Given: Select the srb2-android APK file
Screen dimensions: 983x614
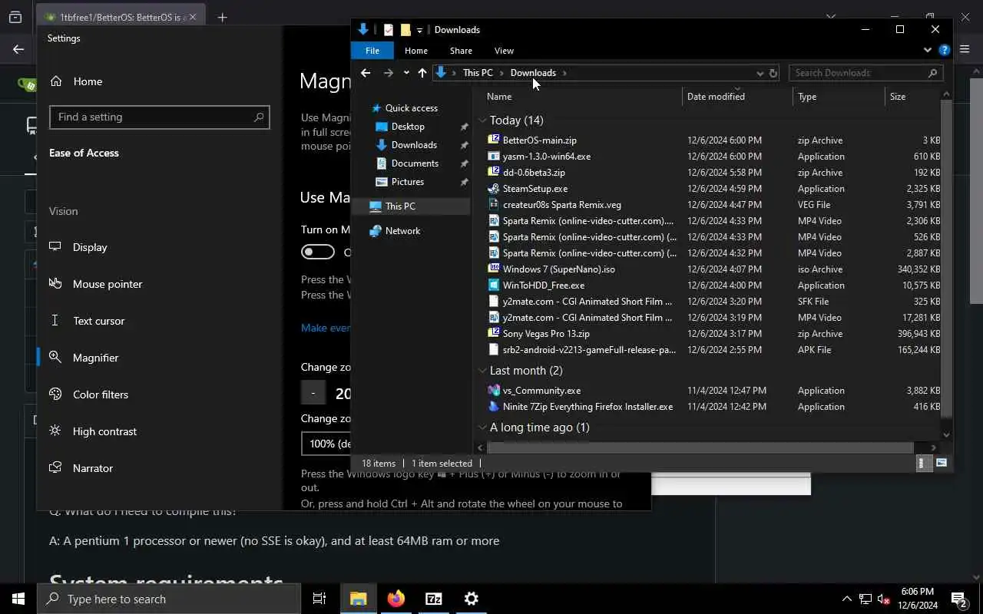Looking at the screenshot, I should coord(589,350).
